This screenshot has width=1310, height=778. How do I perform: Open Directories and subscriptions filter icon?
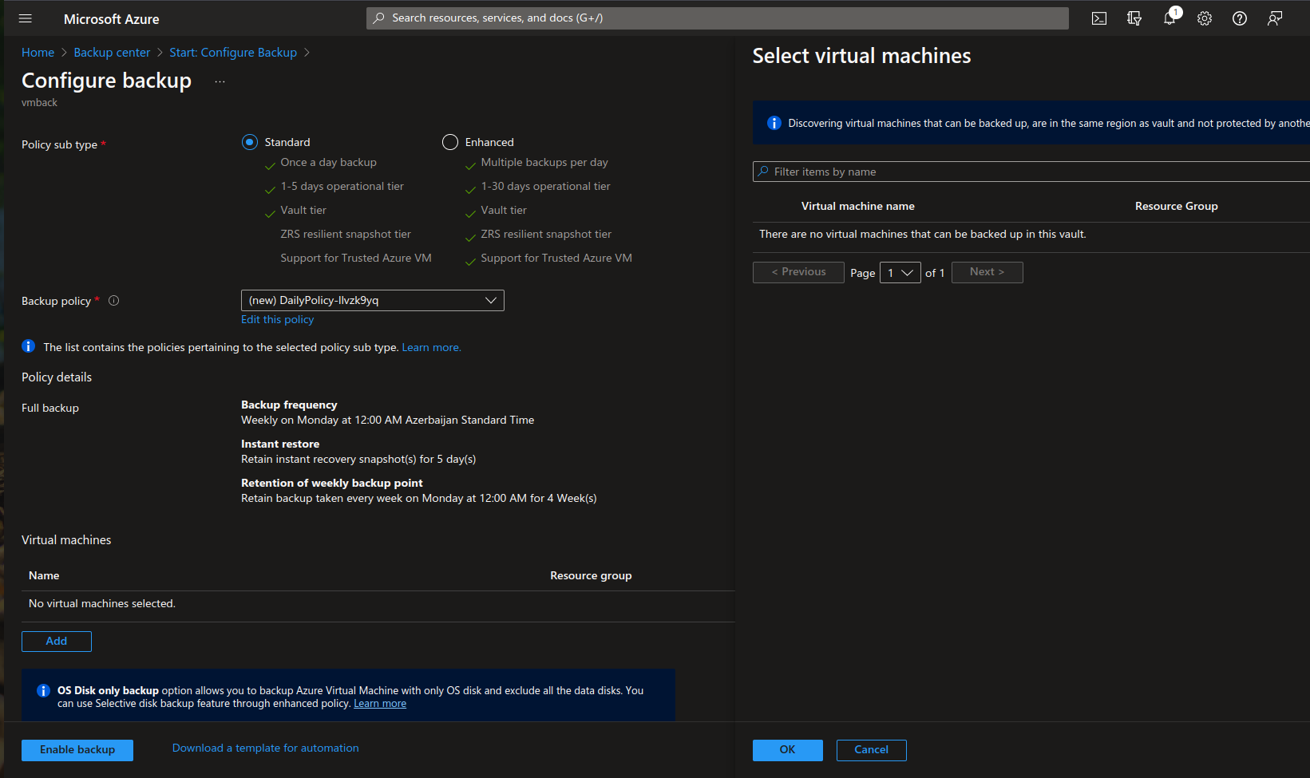click(1134, 18)
